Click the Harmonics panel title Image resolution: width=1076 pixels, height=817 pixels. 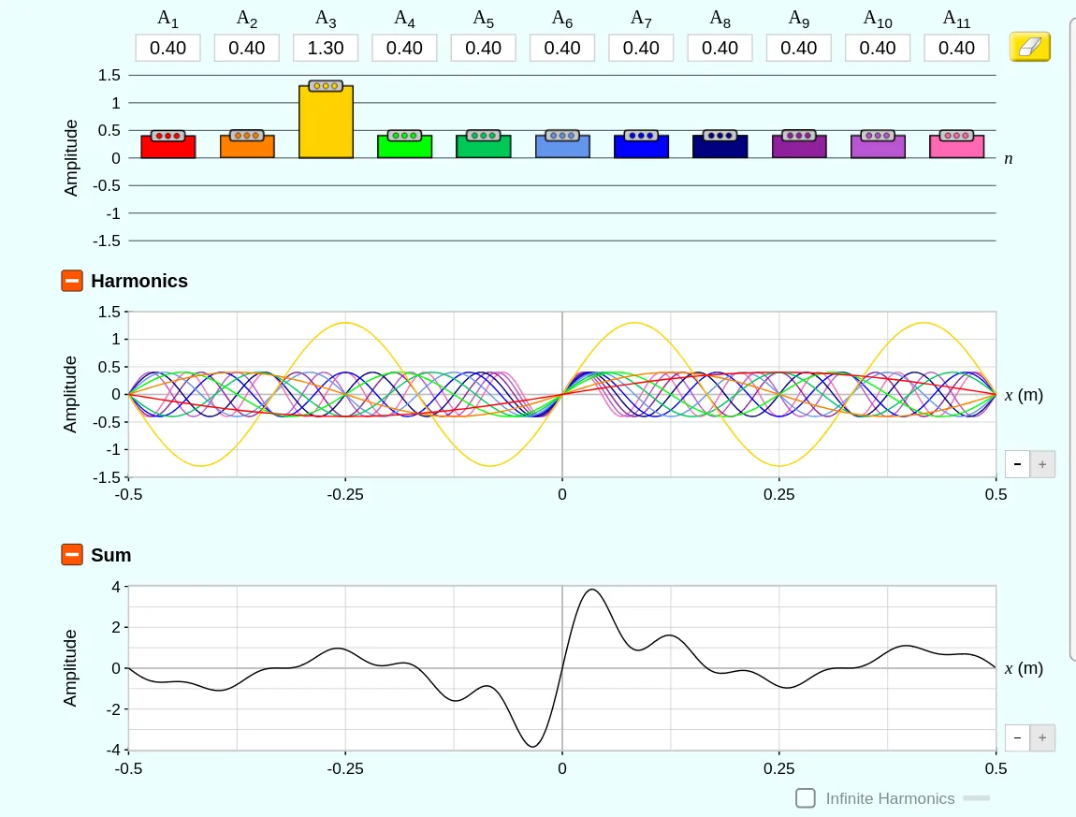(x=139, y=281)
